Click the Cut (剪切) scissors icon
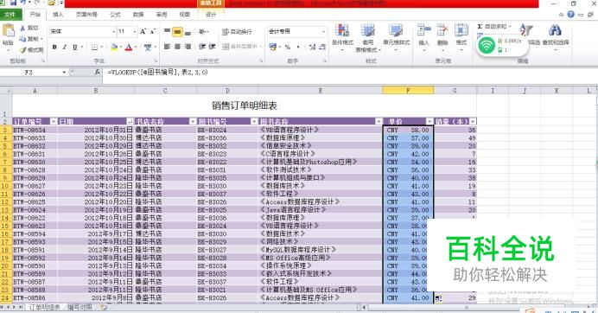This screenshot has width=598, height=313. tap(23, 28)
